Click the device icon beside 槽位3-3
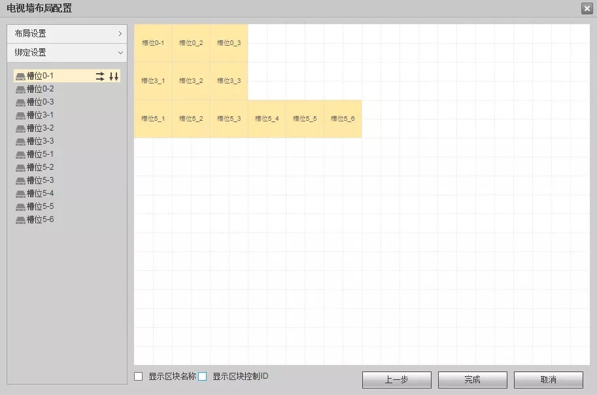Screen dimensions: 597x395 coord(20,142)
